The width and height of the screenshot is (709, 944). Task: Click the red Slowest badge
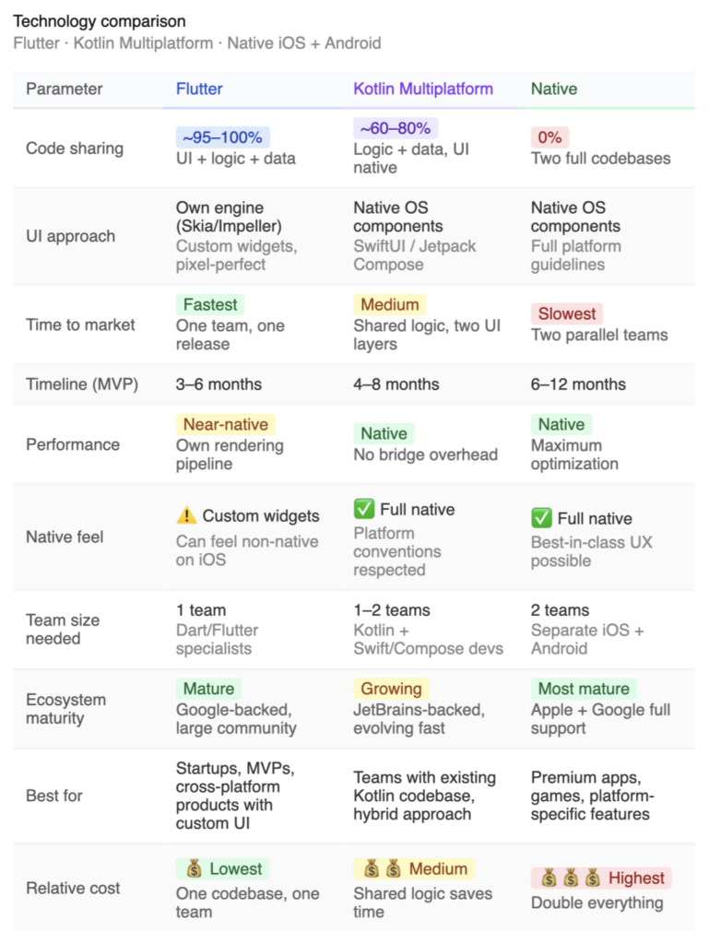[566, 313]
